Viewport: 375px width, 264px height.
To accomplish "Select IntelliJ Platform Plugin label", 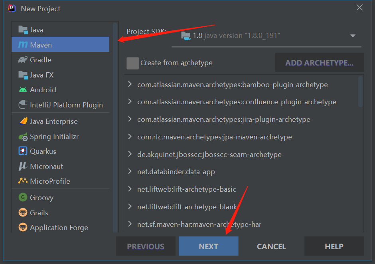I will [66, 105].
